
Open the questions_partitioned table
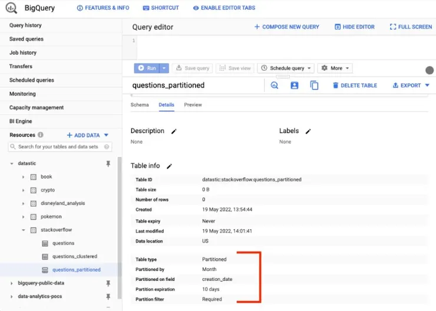click(x=76, y=270)
